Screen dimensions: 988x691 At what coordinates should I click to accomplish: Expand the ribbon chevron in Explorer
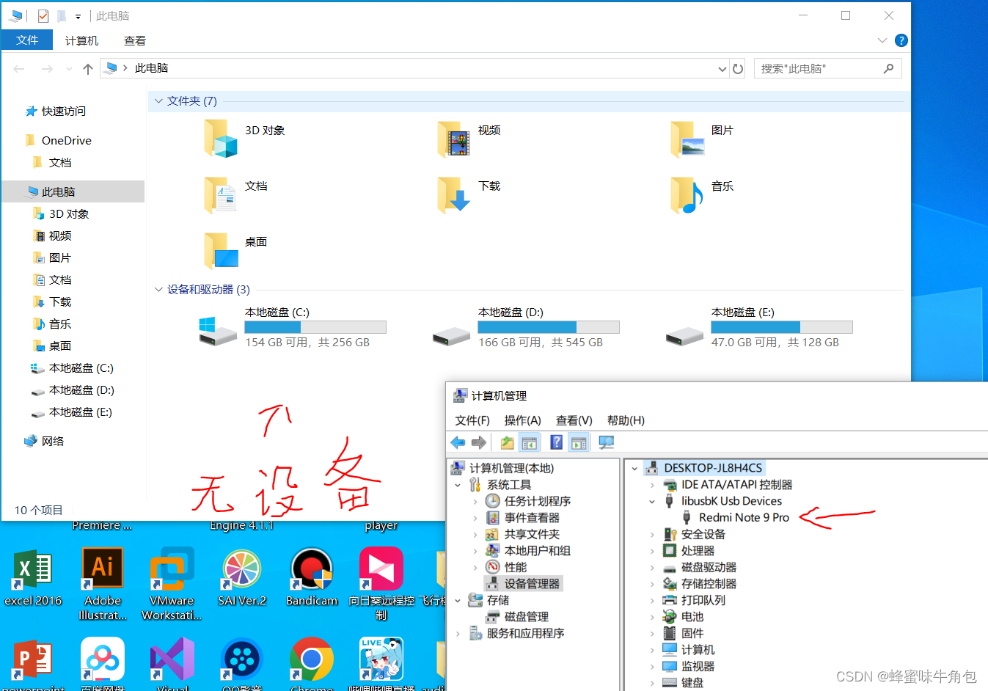pyautogui.click(x=882, y=40)
